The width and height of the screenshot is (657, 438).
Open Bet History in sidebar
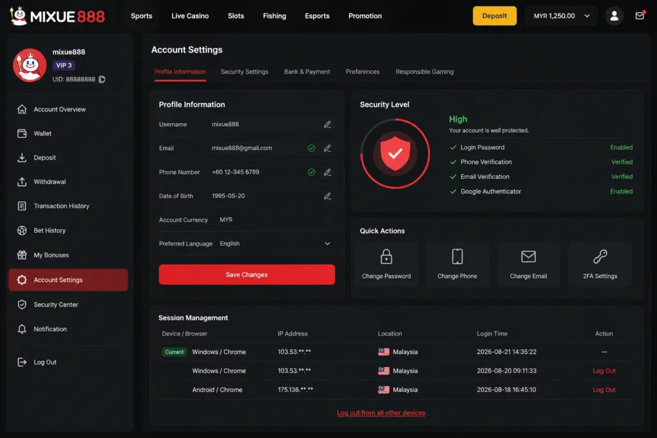68,230
